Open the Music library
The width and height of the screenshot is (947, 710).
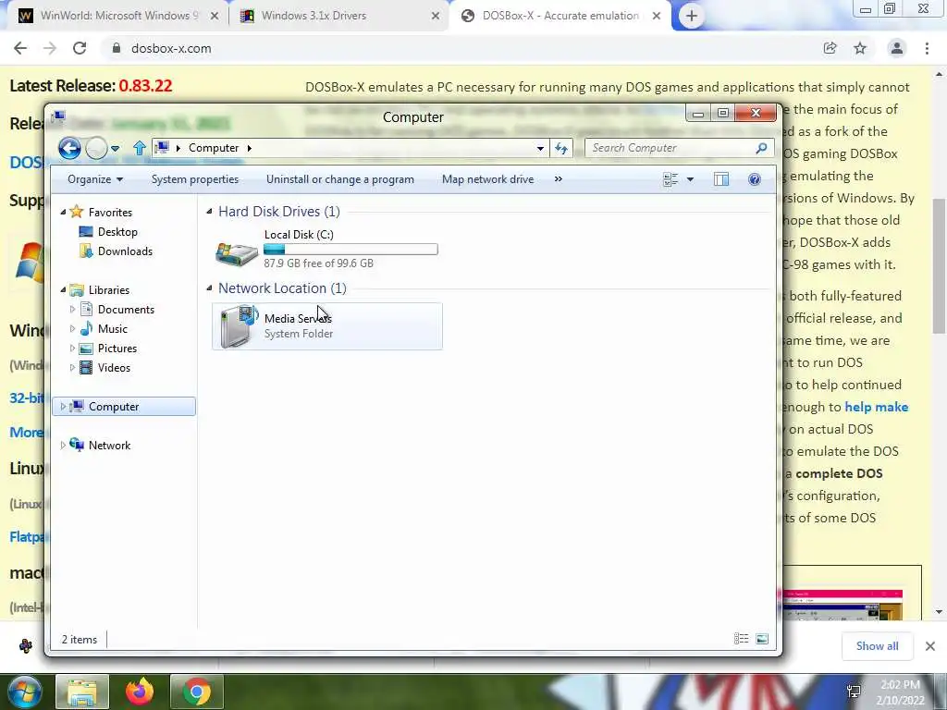112,329
